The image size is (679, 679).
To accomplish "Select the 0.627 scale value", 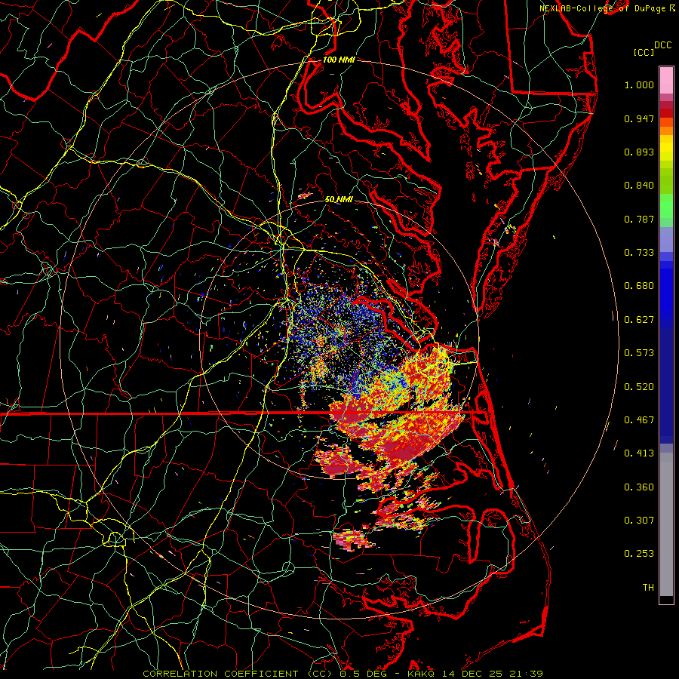I will tap(639, 320).
